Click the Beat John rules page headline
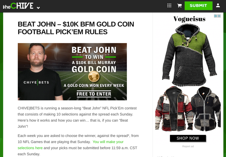Image resolution: width=226 pixels, height=157 pixels. pos(76,28)
